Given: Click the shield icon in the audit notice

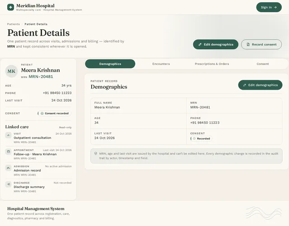Looking at the screenshot, I should (x=96, y=153).
